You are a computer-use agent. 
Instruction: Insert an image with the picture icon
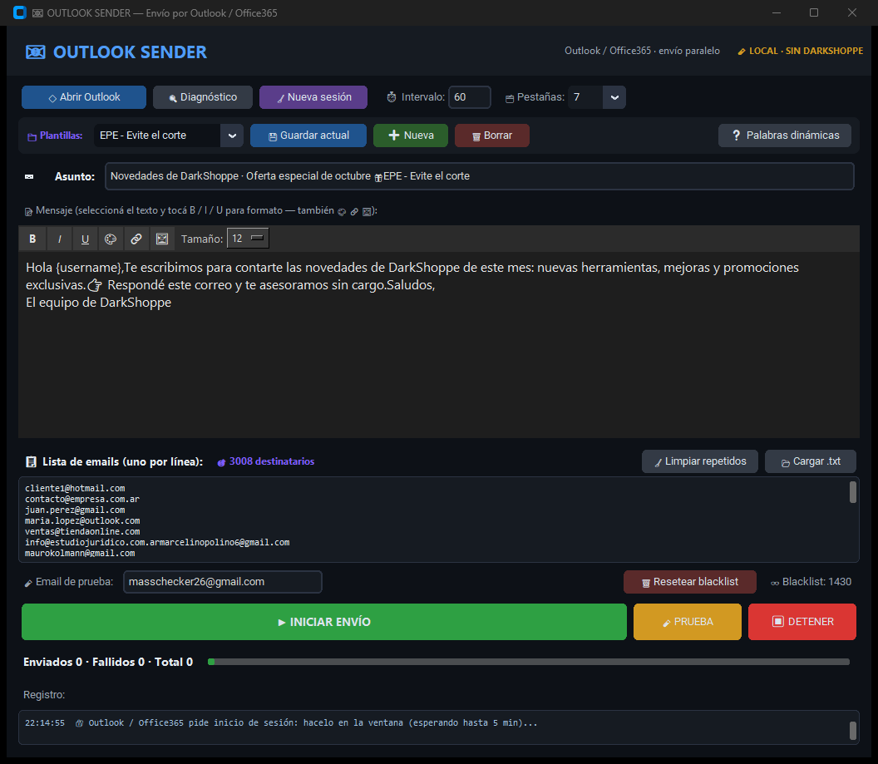[162, 239]
